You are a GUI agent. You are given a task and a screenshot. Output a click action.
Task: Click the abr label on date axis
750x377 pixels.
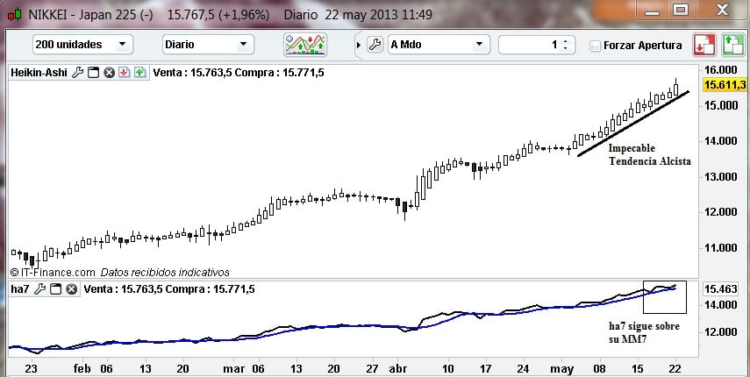click(x=397, y=369)
